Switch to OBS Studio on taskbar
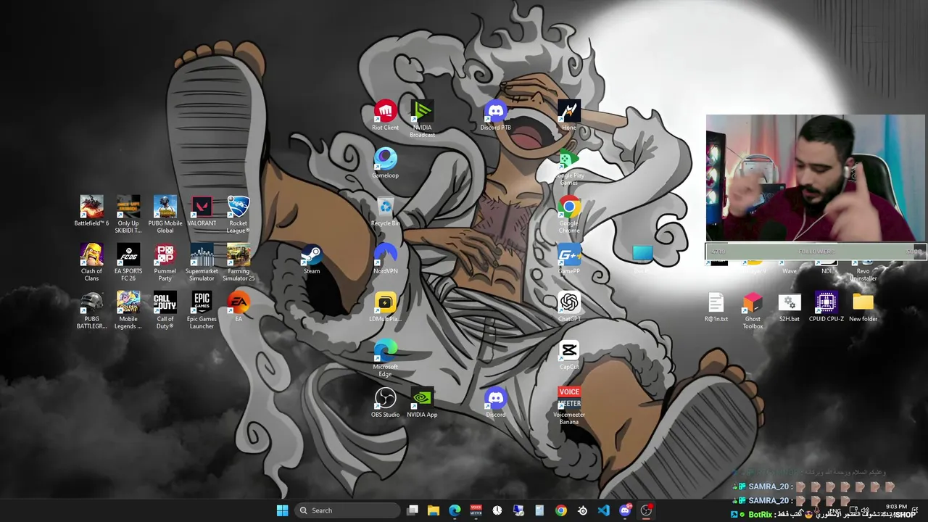Image resolution: width=928 pixels, height=522 pixels. point(646,510)
